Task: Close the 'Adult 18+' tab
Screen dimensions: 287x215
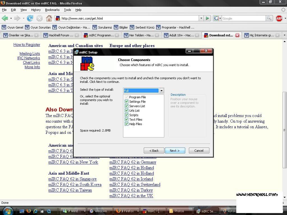Action: 197,35
